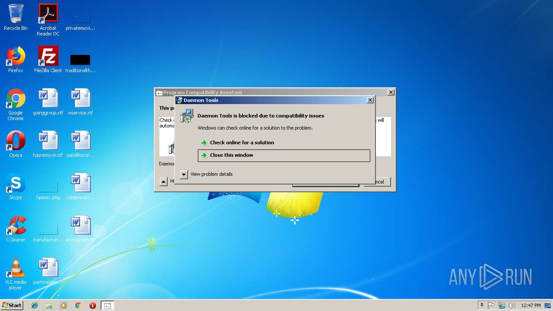553x311 pixels.
Task: Select hpmax.png desktop file
Action: click(48, 190)
